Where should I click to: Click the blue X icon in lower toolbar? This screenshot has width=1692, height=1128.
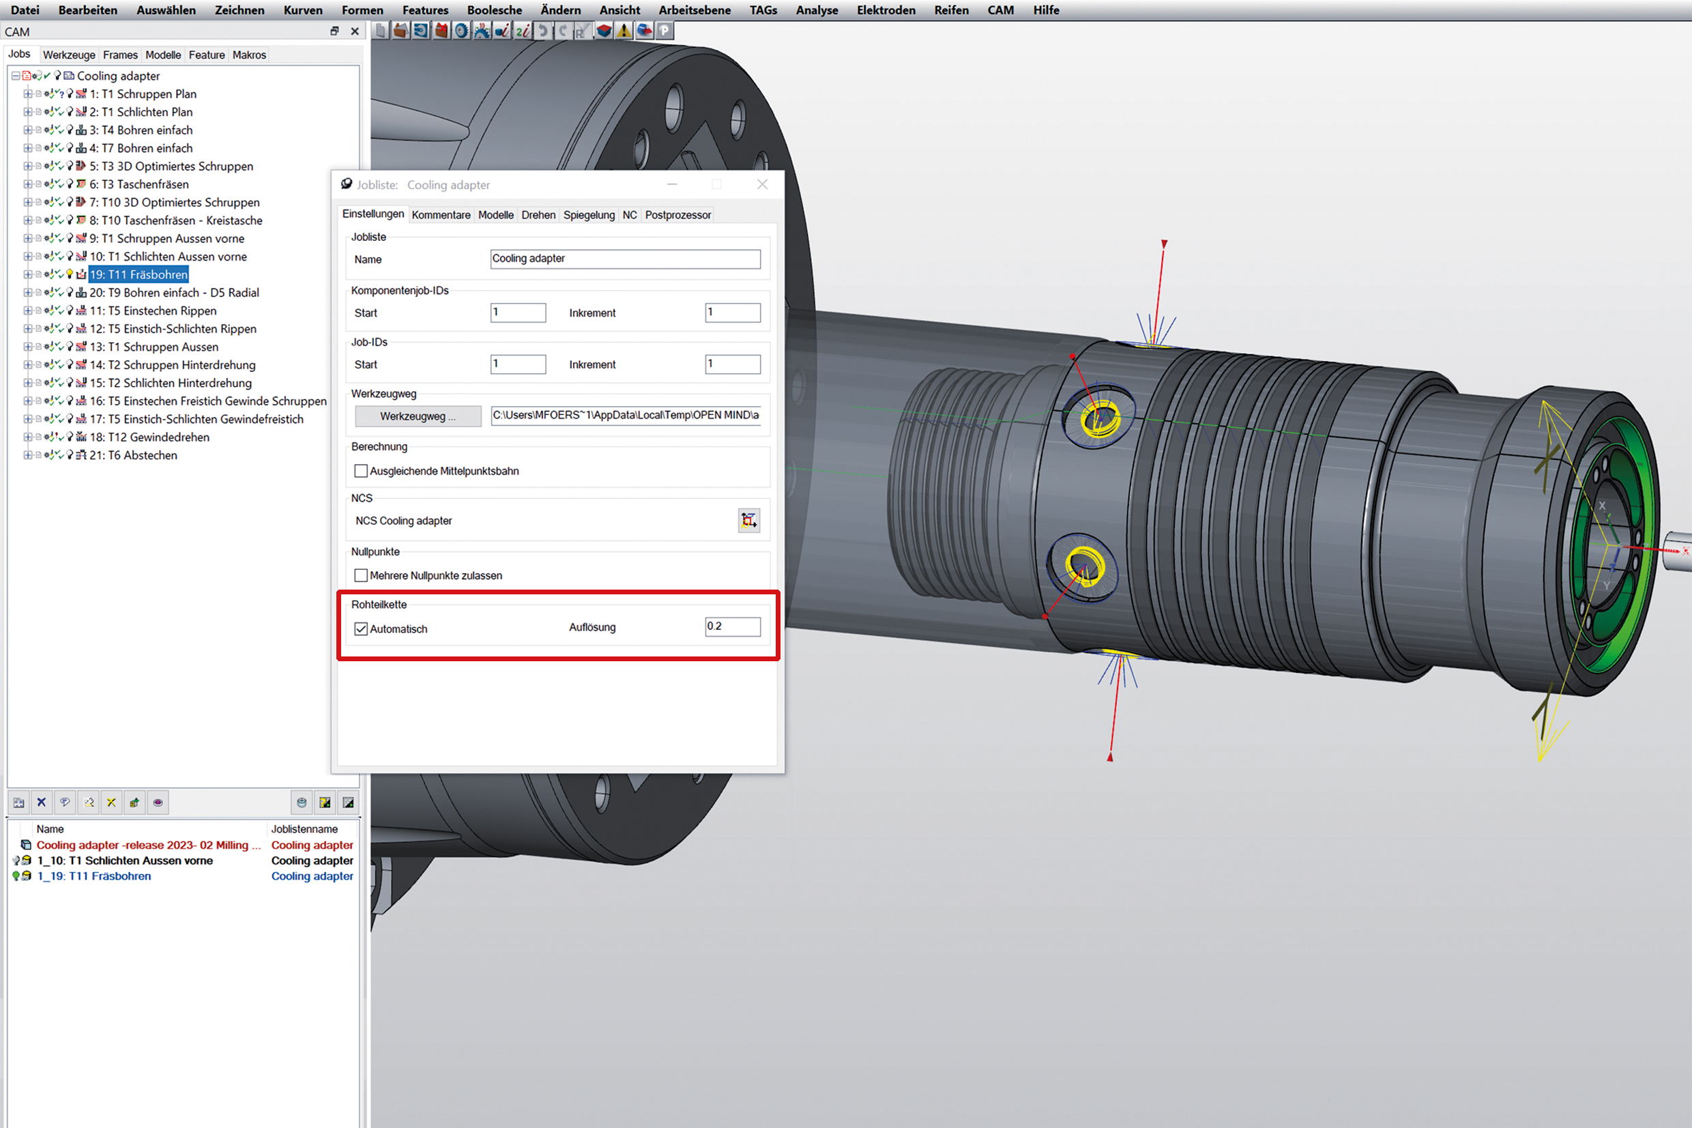coord(42,802)
